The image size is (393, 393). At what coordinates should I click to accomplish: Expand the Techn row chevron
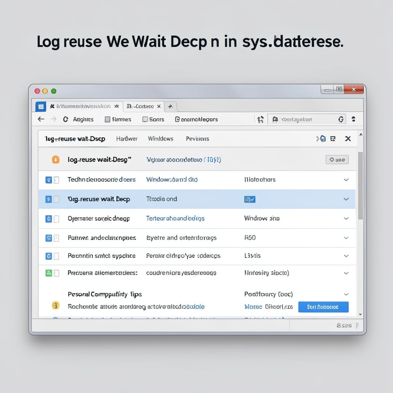point(346,180)
